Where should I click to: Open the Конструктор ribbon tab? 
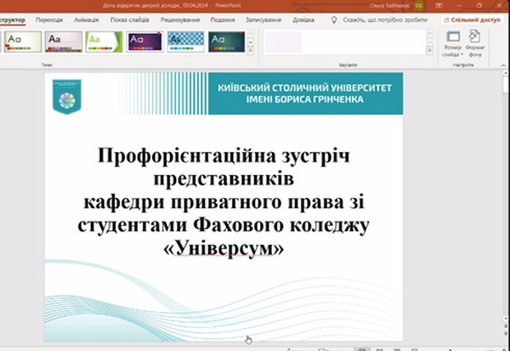pyautogui.click(x=13, y=20)
